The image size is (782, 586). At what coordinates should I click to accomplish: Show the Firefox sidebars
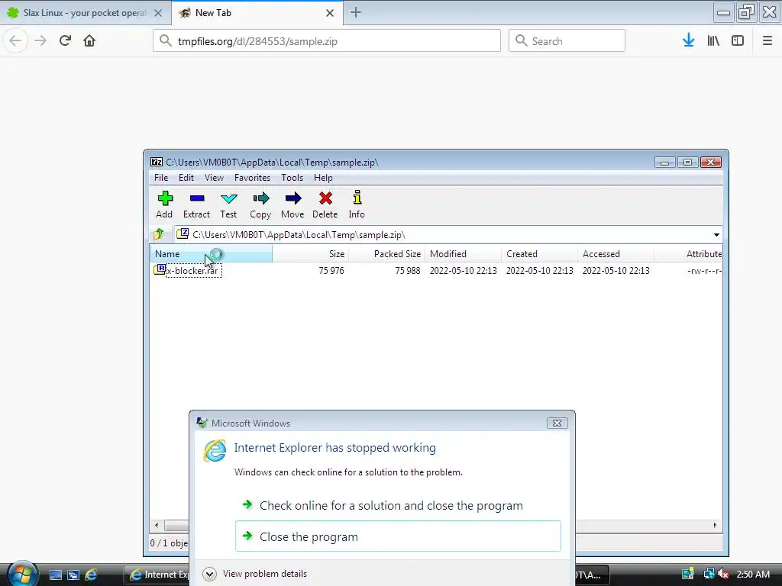738,41
